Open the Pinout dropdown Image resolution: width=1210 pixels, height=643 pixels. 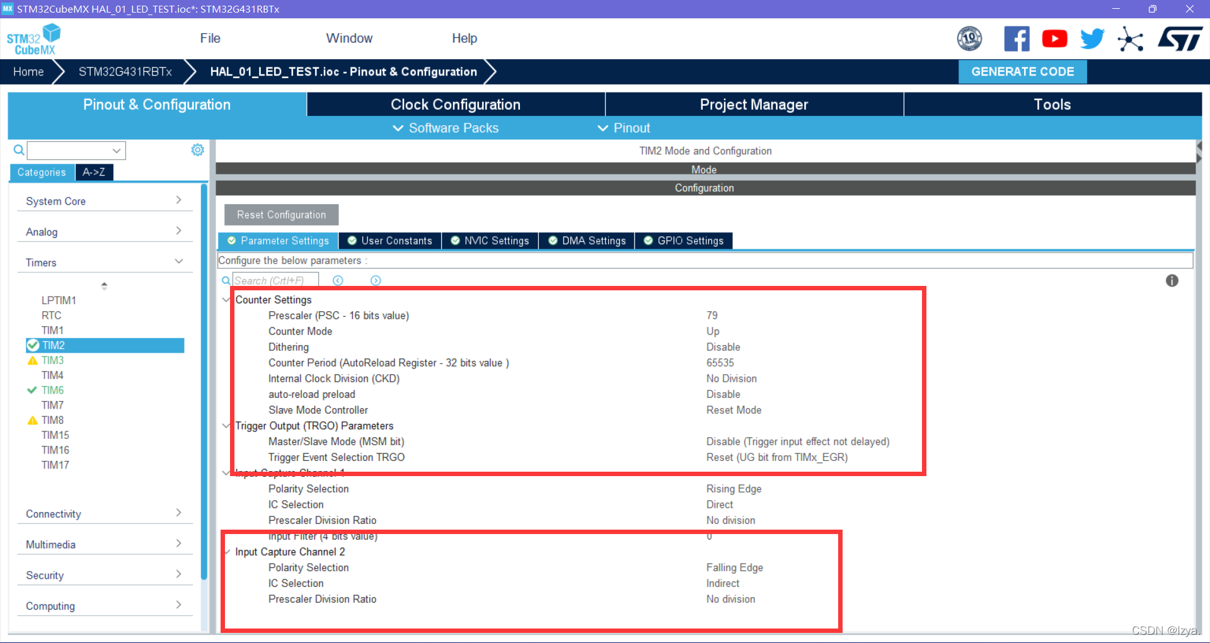[624, 128]
